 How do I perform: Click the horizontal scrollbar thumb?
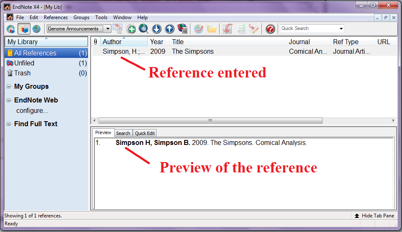click(210, 120)
